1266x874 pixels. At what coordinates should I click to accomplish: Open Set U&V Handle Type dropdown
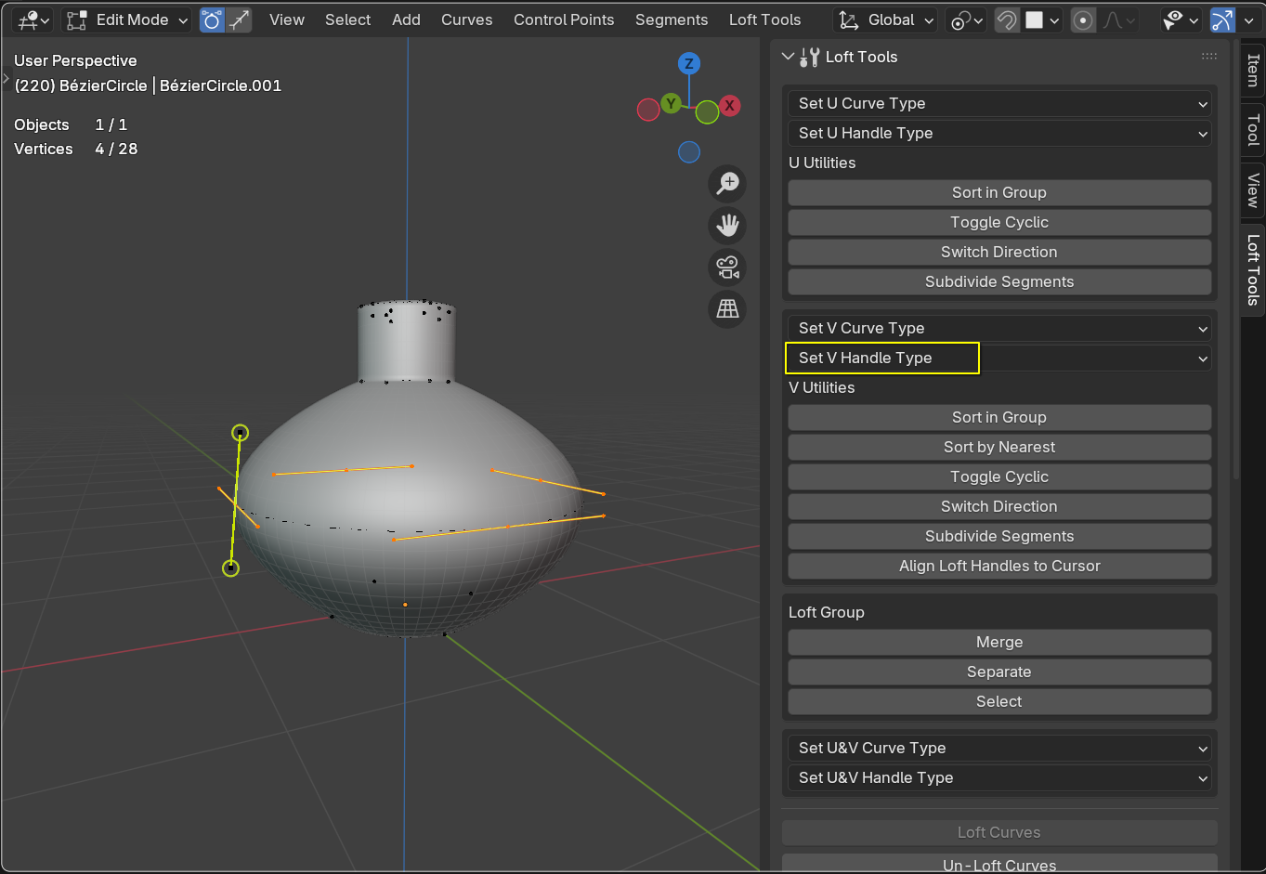point(999,777)
